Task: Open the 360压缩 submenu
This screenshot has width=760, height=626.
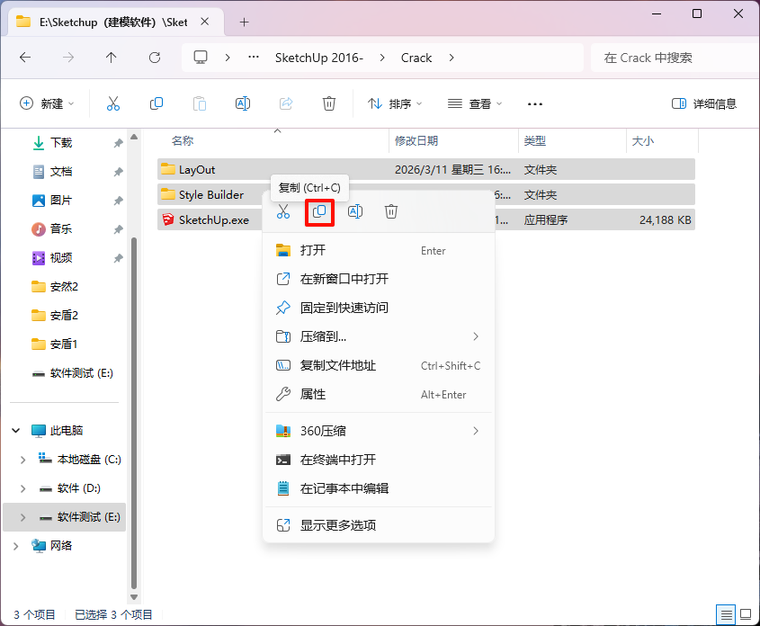Action: (x=379, y=431)
